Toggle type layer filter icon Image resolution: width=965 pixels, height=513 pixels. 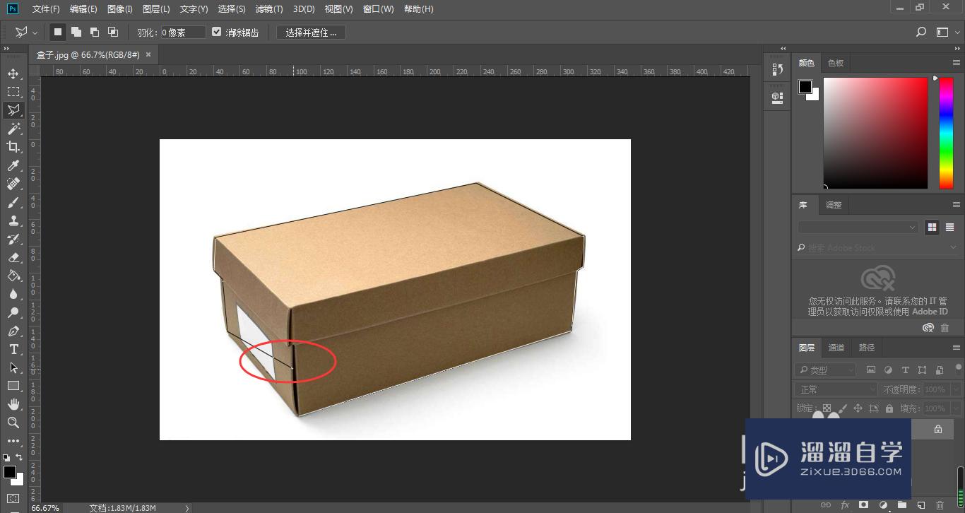(905, 370)
